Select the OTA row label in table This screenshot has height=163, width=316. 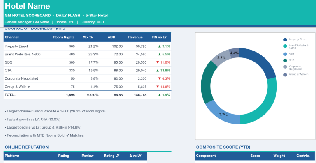coord(8,71)
